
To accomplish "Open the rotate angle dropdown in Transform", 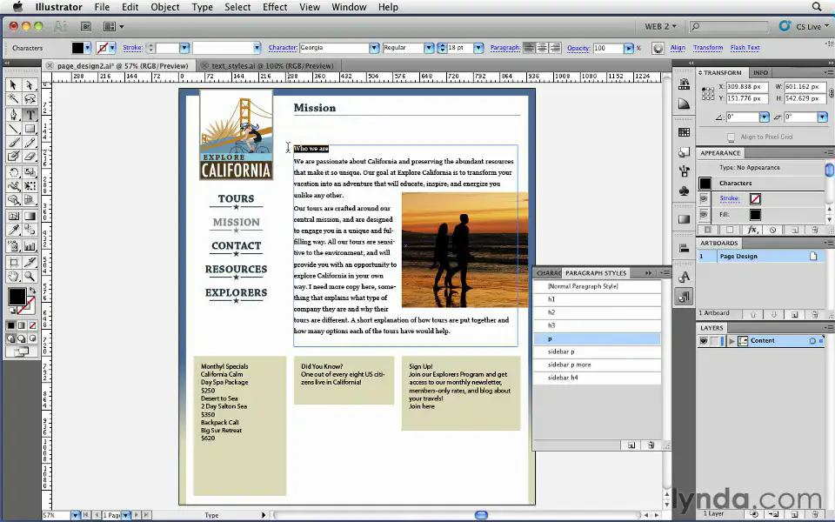I will click(765, 117).
